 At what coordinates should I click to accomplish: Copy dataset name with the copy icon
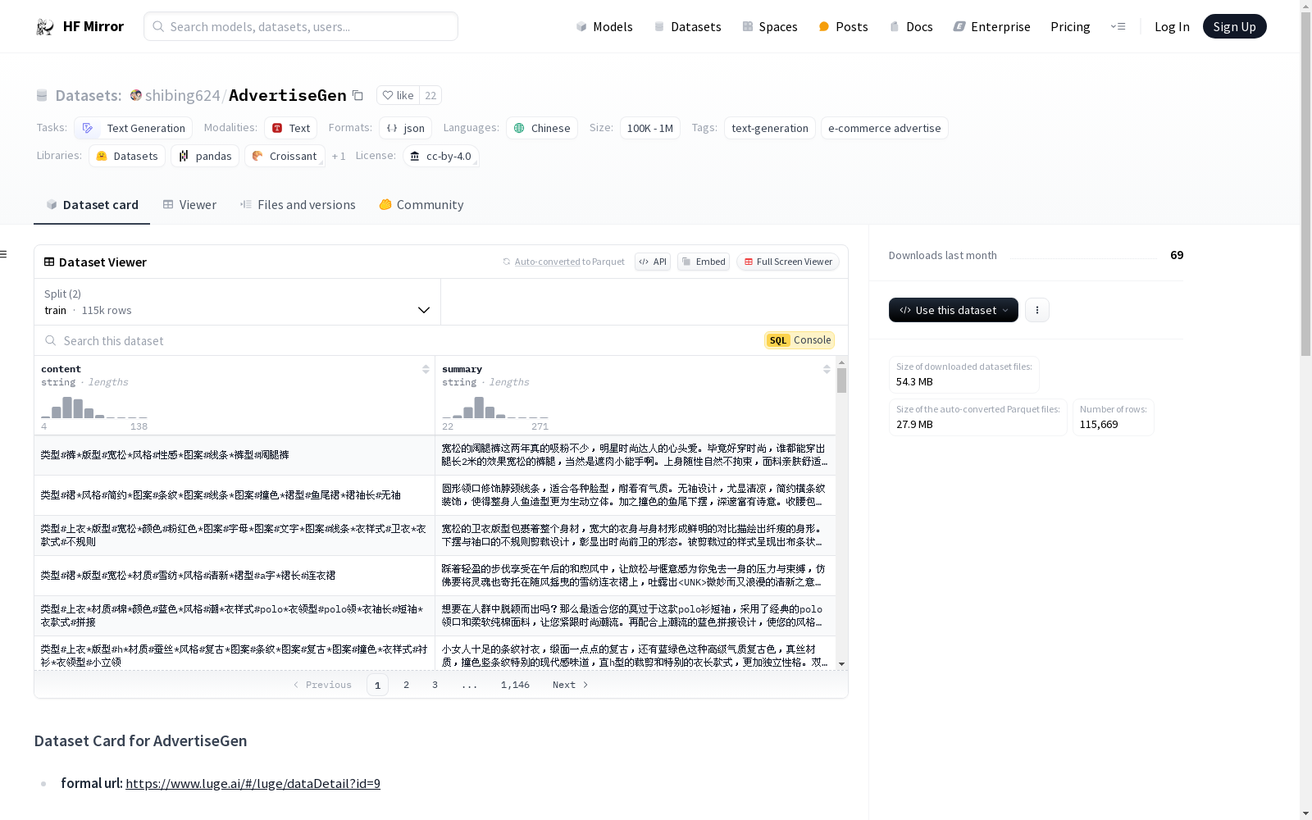pos(358,95)
